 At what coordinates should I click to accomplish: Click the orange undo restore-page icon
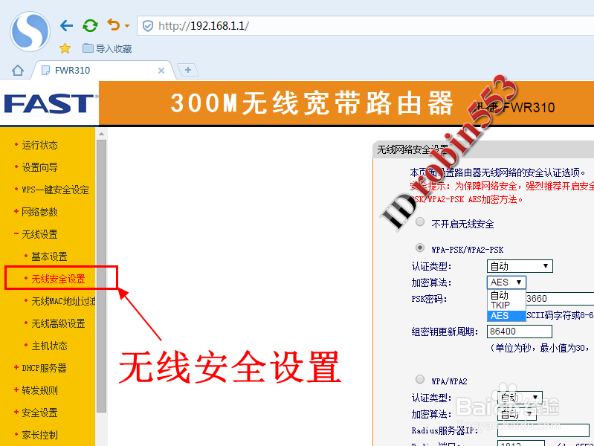tap(113, 25)
